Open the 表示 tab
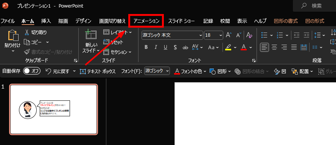The height and width of the screenshot is (145, 336). 242,21
